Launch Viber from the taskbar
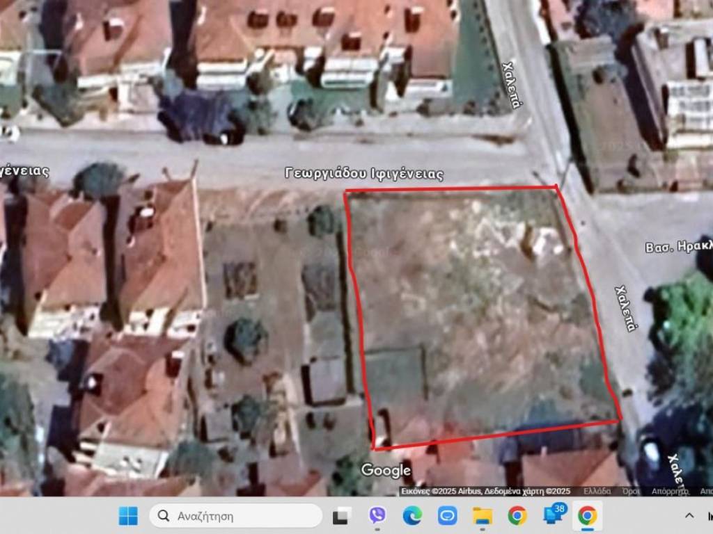713x534 pixels. pyautogui.click(x=377, y=516)
